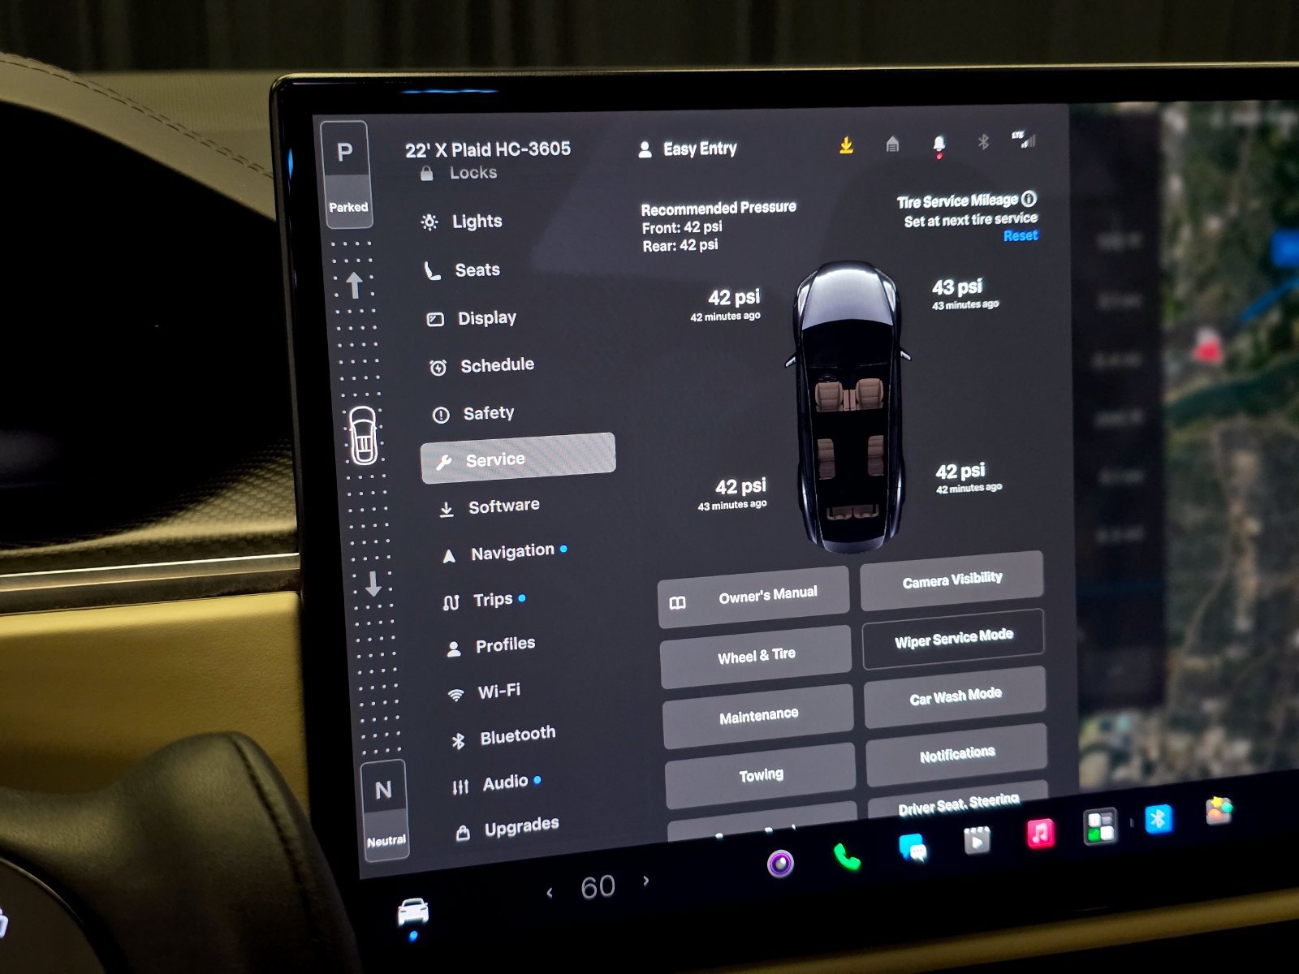The width and height of the screenshot is (1299, 974).
Task: Enable Car Wash Mode
Action: coord(955,697)
